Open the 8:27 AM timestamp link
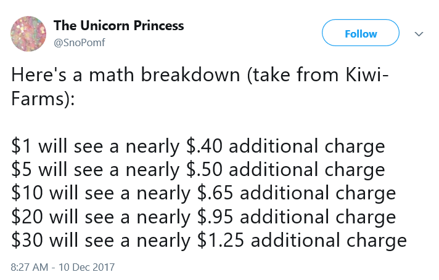This screenshot has width=439, height=280. click(30, 267)
